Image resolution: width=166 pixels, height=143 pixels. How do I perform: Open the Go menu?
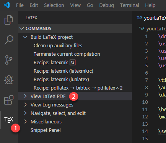click(90, 5)
